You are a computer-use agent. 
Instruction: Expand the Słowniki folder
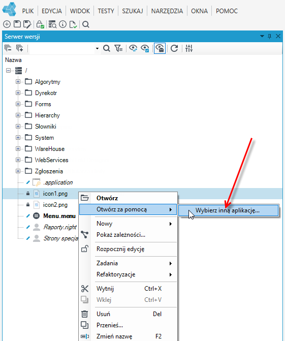point(18,127)
